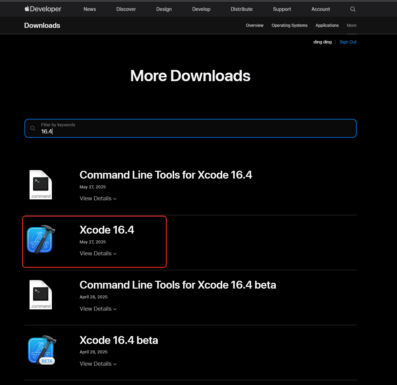
Task: Open the Operating Systems section
Action: click(289, 25)
